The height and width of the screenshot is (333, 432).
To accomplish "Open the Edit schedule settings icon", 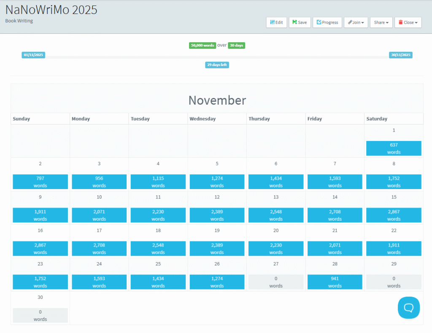I will click(272, 22).
